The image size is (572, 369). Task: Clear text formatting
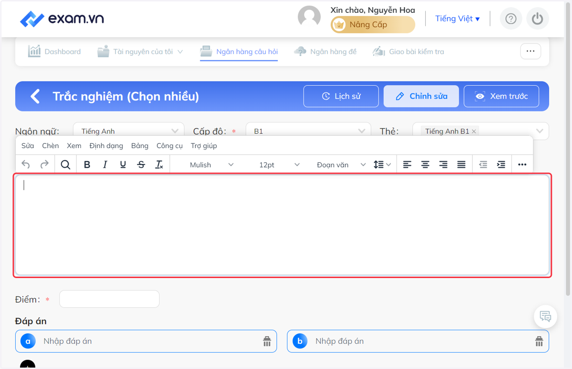click(159, 165)
